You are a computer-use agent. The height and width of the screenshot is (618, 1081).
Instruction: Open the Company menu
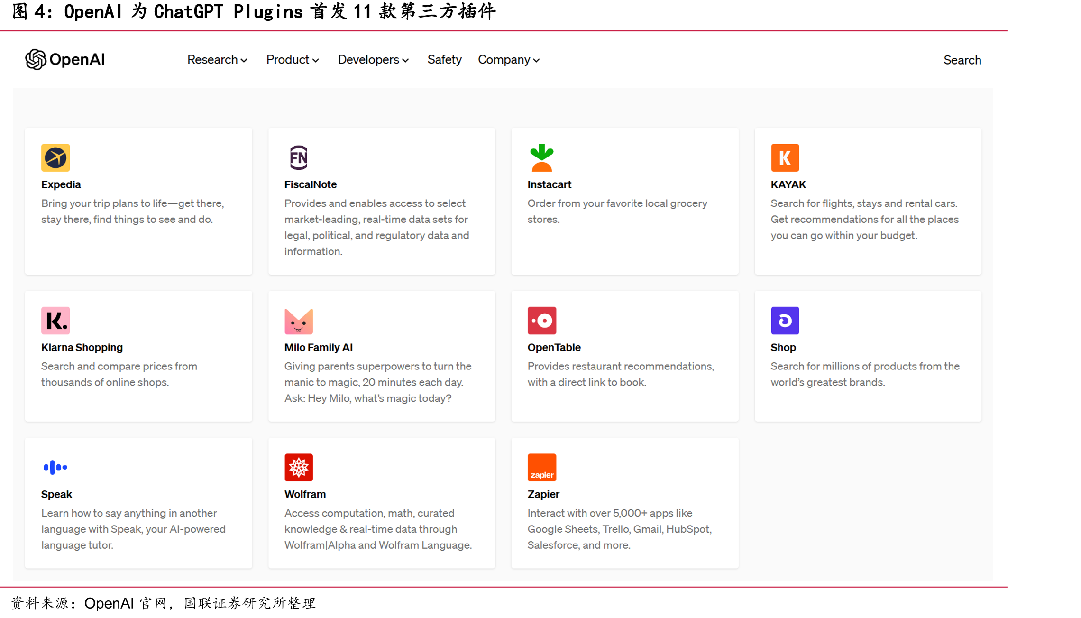(x=509, y=60)
